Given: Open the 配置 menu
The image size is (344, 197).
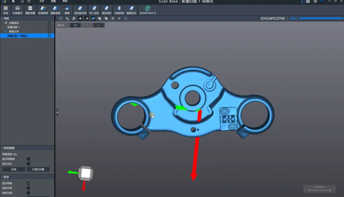Looking at the screenshot, I should point(53,1).
